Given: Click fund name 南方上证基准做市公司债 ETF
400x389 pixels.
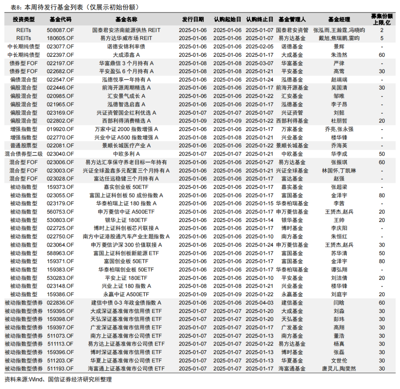Looking at the screenshot, I should 126,336.
